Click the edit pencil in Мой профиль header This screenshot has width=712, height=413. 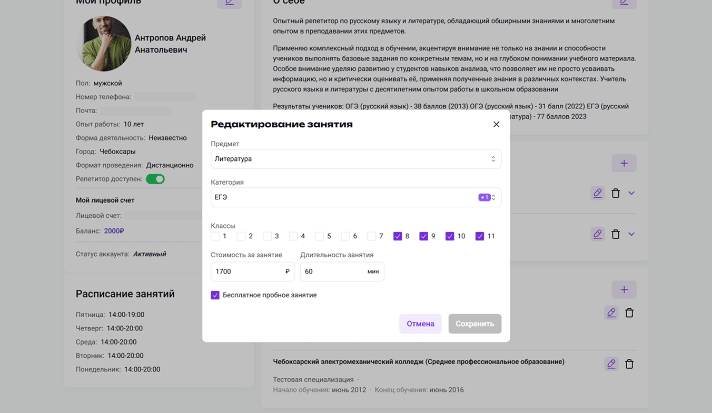(x=229, y=2)
